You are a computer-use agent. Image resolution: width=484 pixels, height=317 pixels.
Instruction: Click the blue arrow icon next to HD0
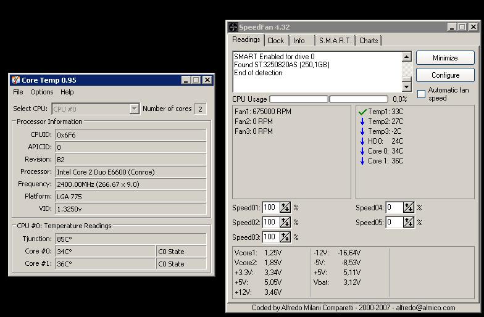coord(362,141)
